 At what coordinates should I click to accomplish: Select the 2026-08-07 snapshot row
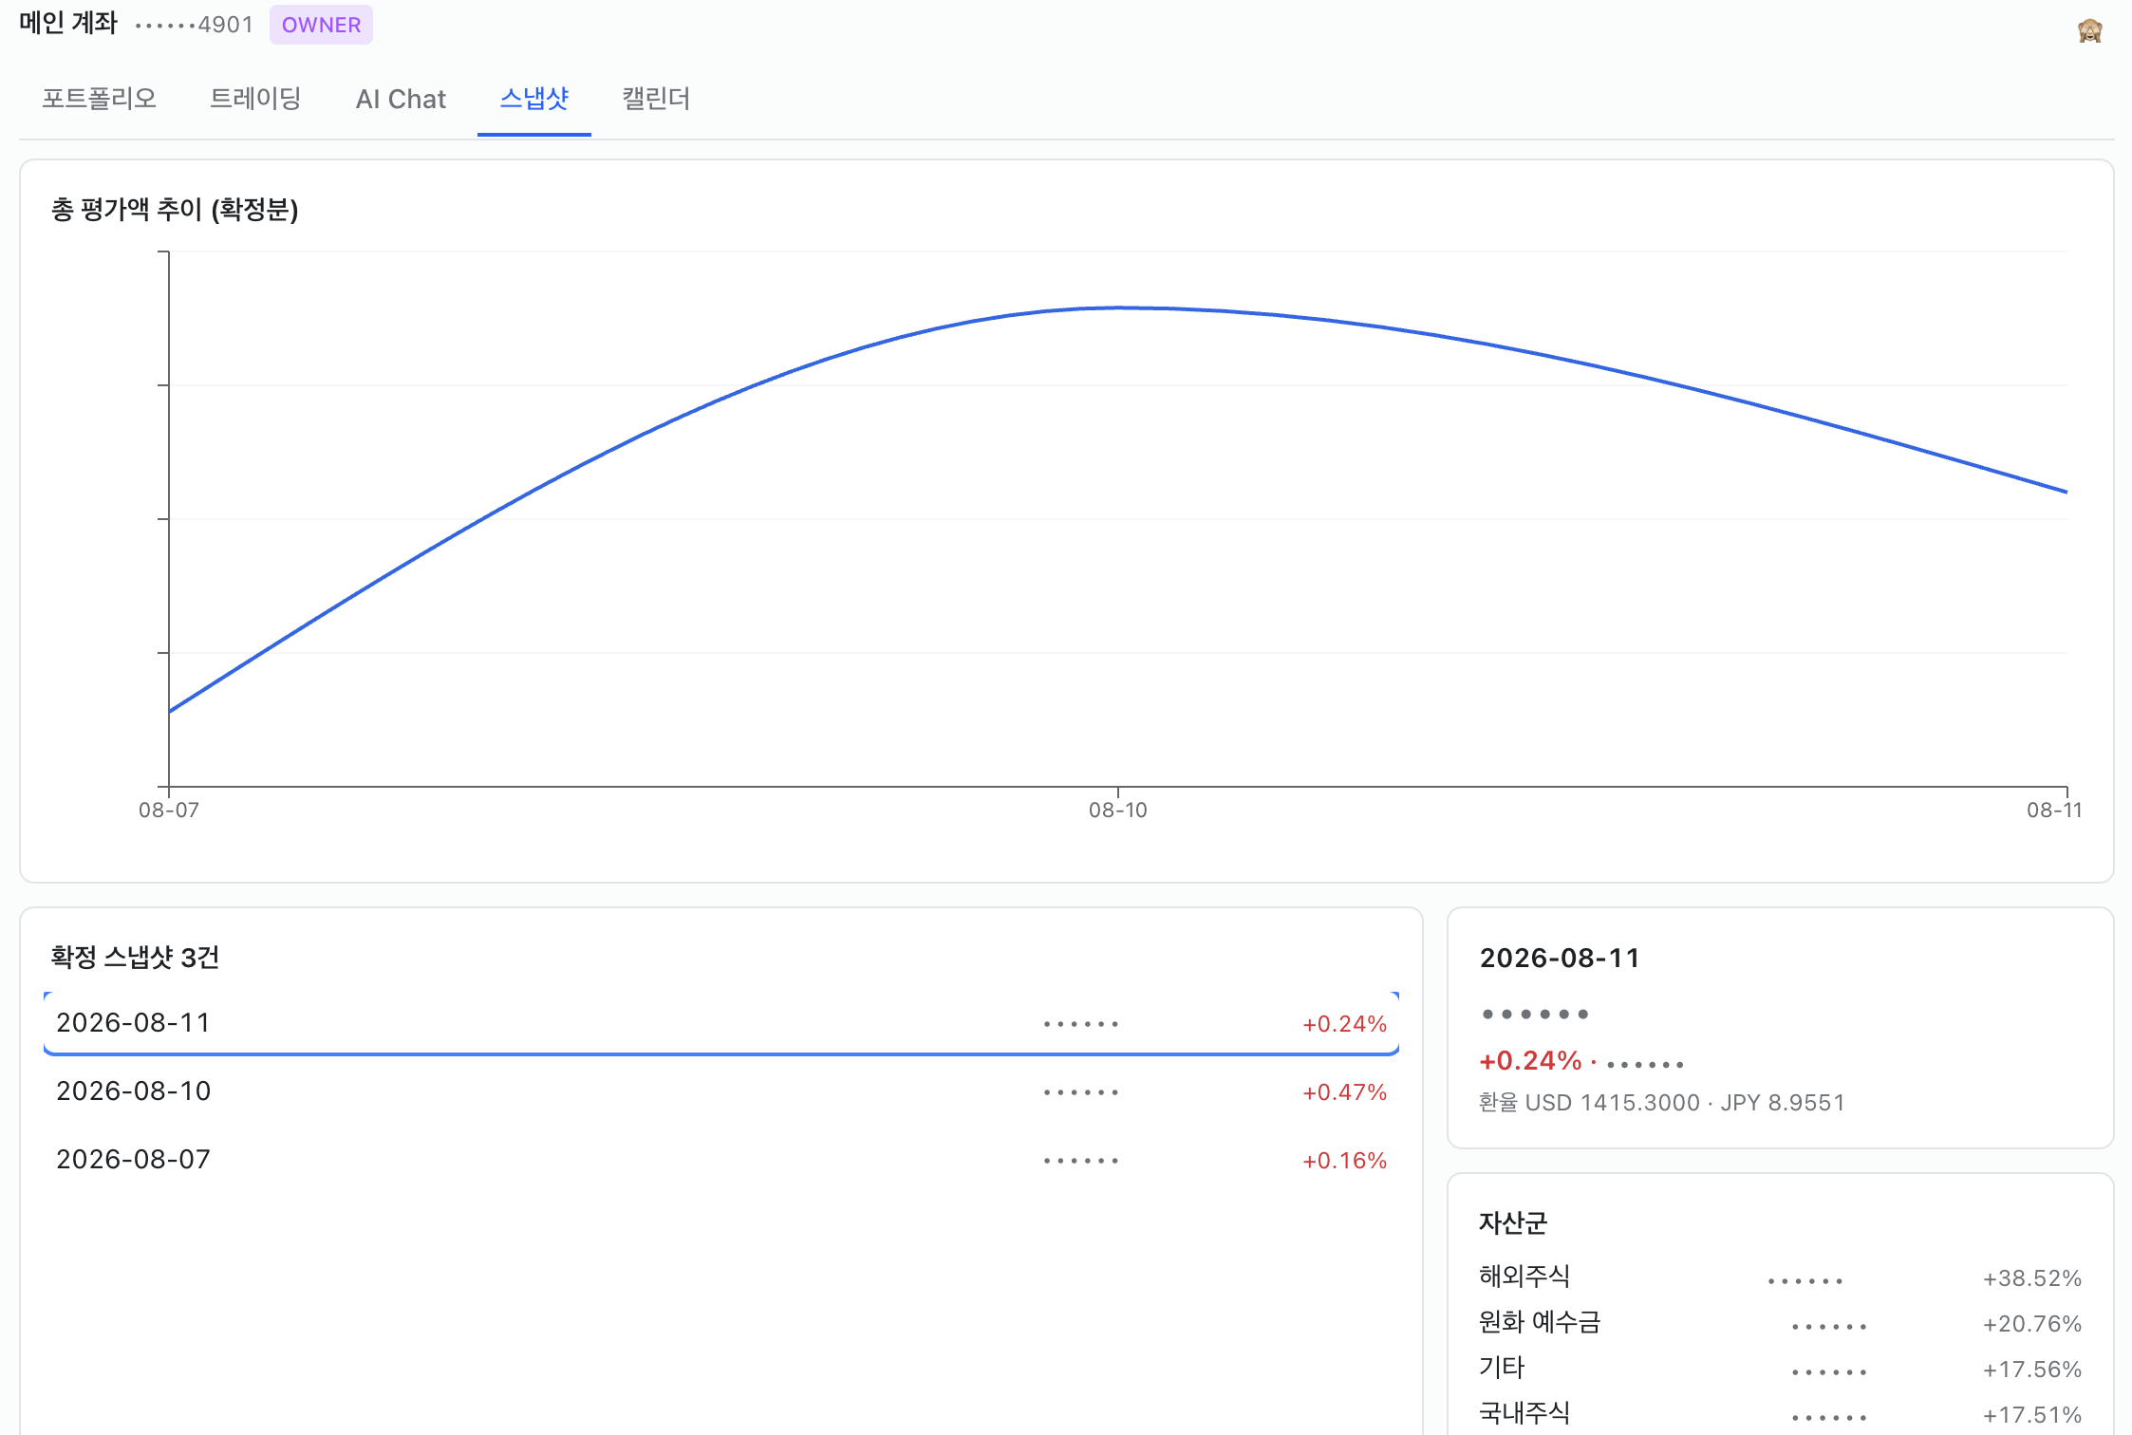point(721,1160)
